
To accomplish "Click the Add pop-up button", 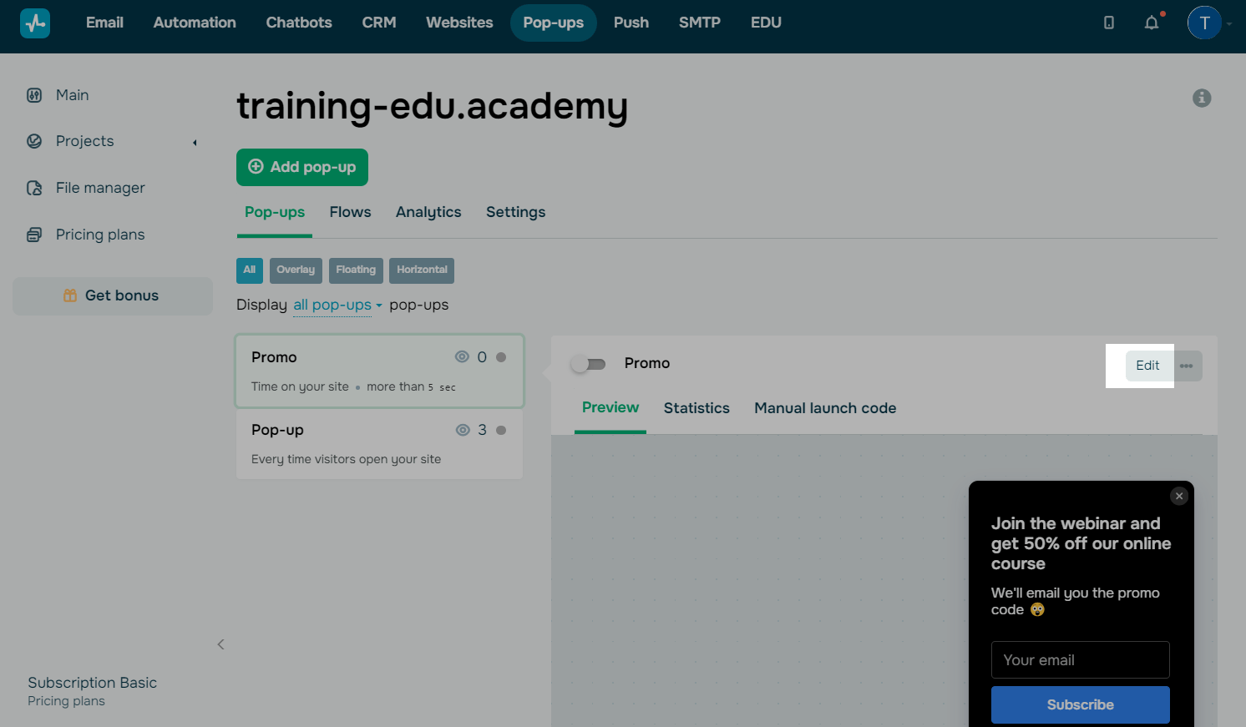I will [302, 167].
